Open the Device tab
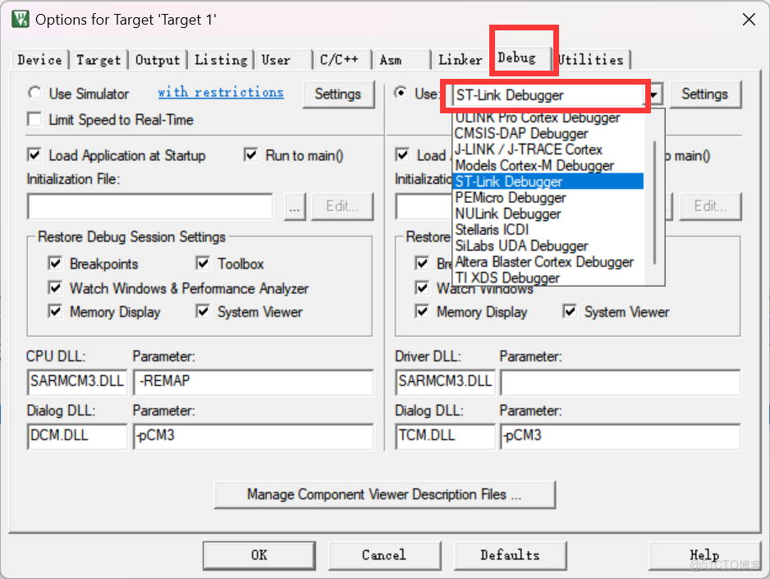The width and height of the screenshot is (770, 579). [x=39, y=59]
